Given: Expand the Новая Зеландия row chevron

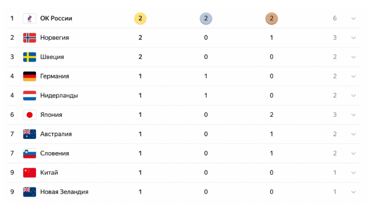Looking at the screenshot, I should [353, 192].
